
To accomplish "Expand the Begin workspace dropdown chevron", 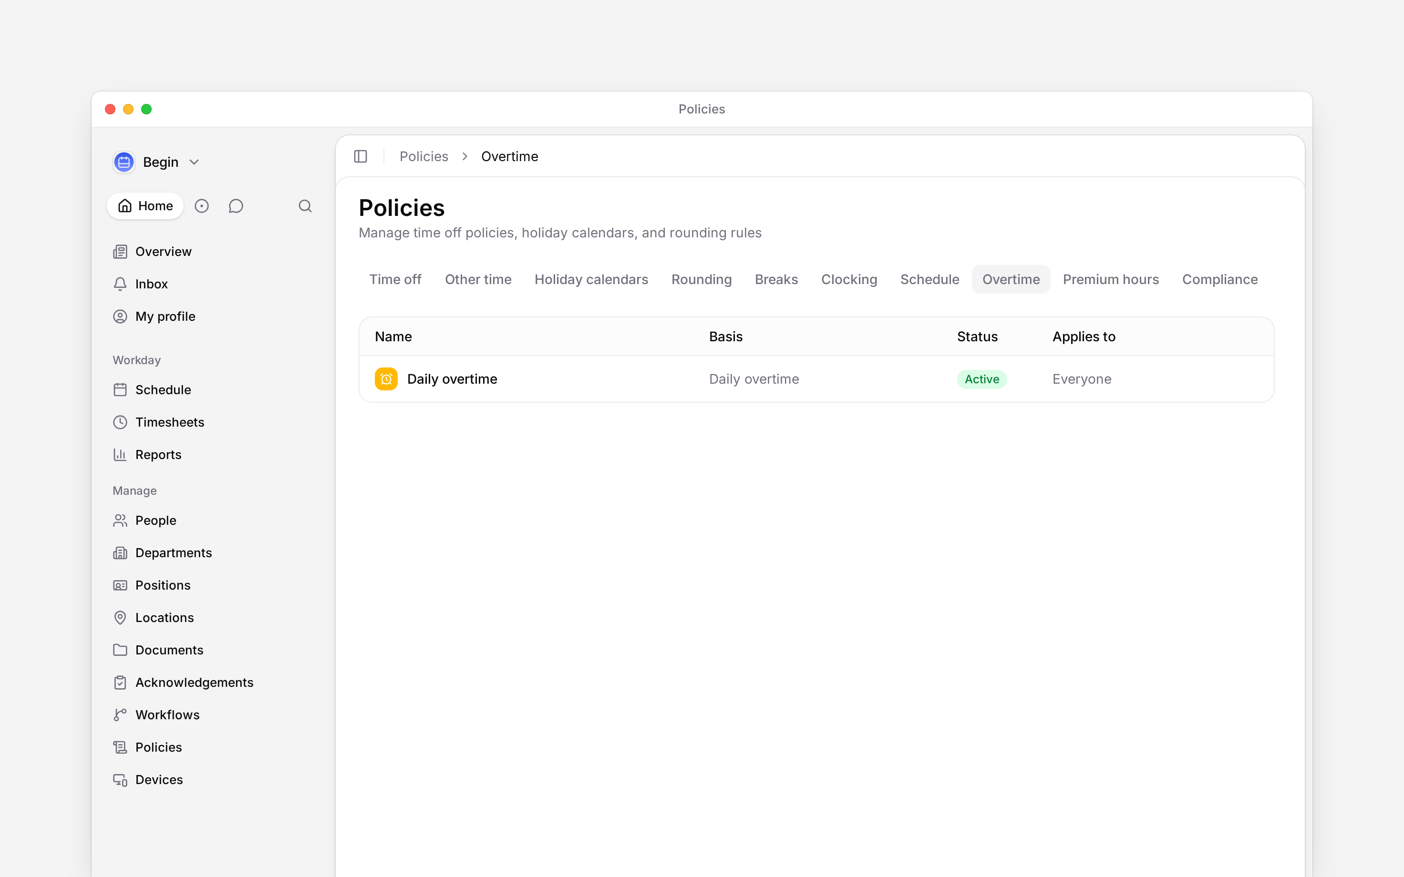I will [x=195, y=163].
